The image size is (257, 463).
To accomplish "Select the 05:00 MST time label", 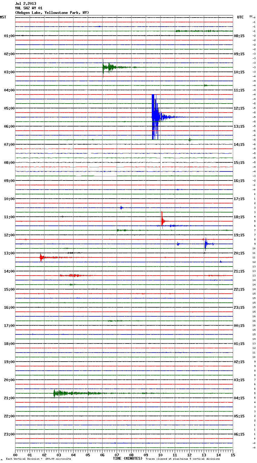I will point(9,108).
